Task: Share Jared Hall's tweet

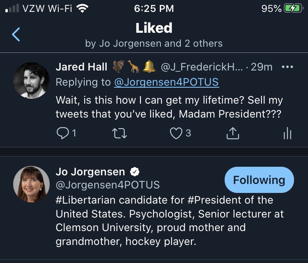Action: point(233,133)
